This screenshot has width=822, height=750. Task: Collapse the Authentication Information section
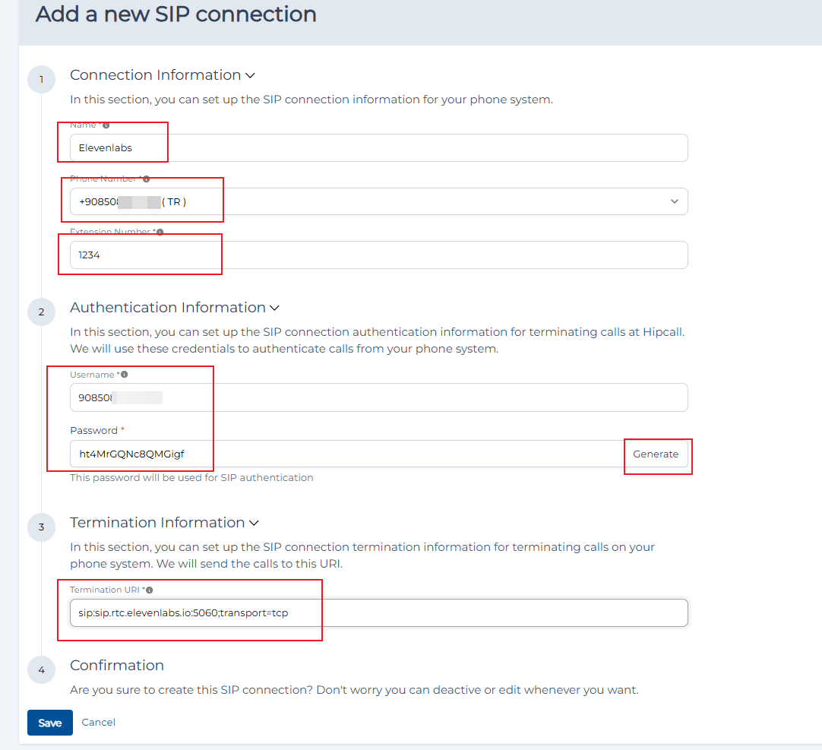point(275,308)
